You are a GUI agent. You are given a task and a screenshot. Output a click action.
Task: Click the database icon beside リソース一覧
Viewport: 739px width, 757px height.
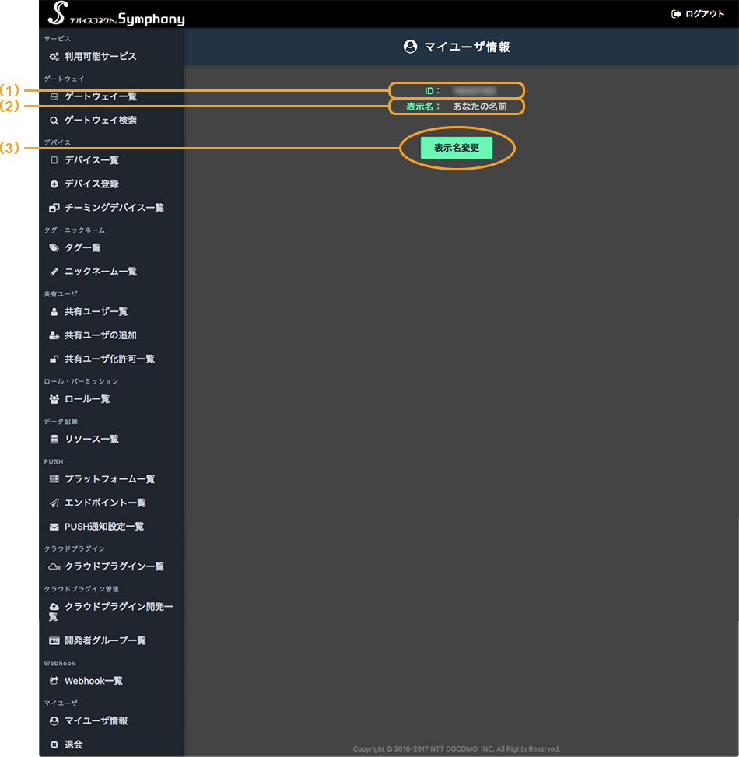coord(54,439)
